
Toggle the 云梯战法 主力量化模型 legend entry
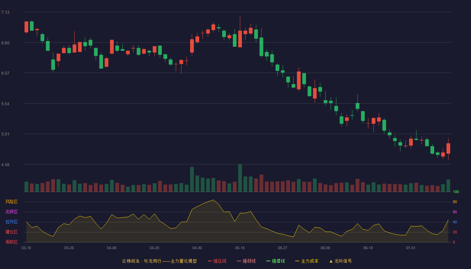tap(159, 261)
